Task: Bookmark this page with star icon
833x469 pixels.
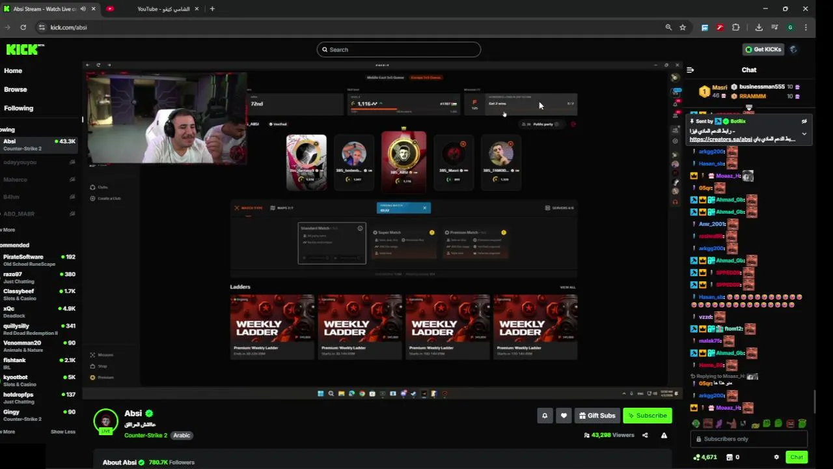Action: [683, 27]
